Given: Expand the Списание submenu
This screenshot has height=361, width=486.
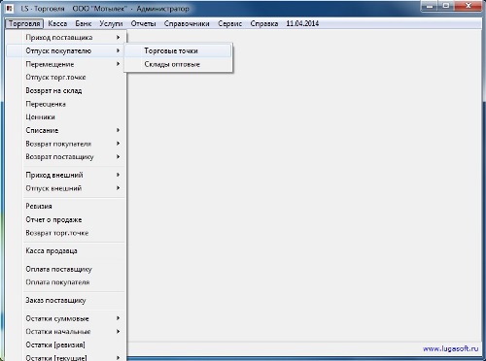Looking at the screenshot, I should click(65, 130).
